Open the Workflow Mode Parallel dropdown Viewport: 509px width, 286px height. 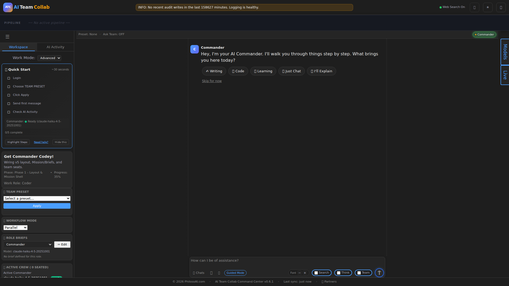point(15,228)
